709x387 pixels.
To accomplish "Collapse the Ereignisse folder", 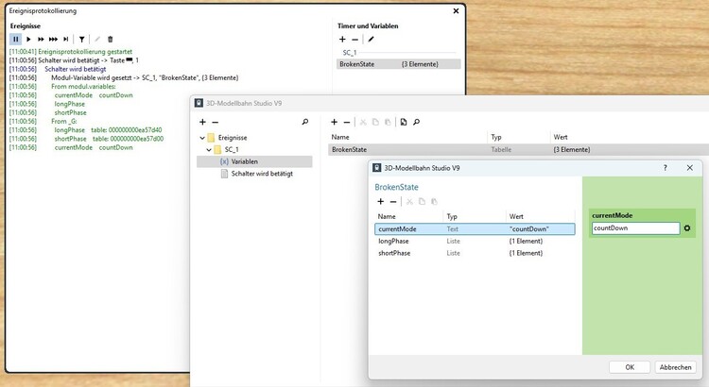I will pyautogui.click(x=202, y=138).
